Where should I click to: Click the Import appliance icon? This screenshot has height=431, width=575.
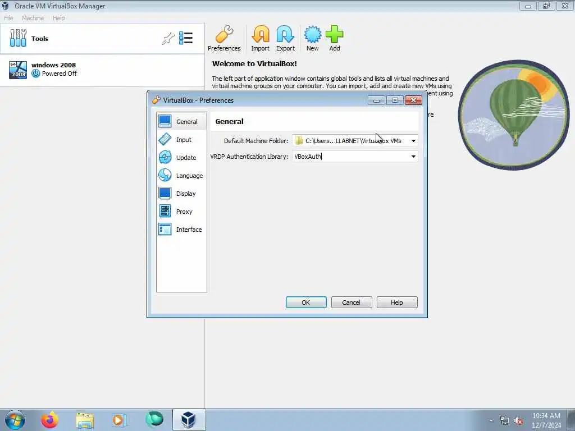coord(261,39)
